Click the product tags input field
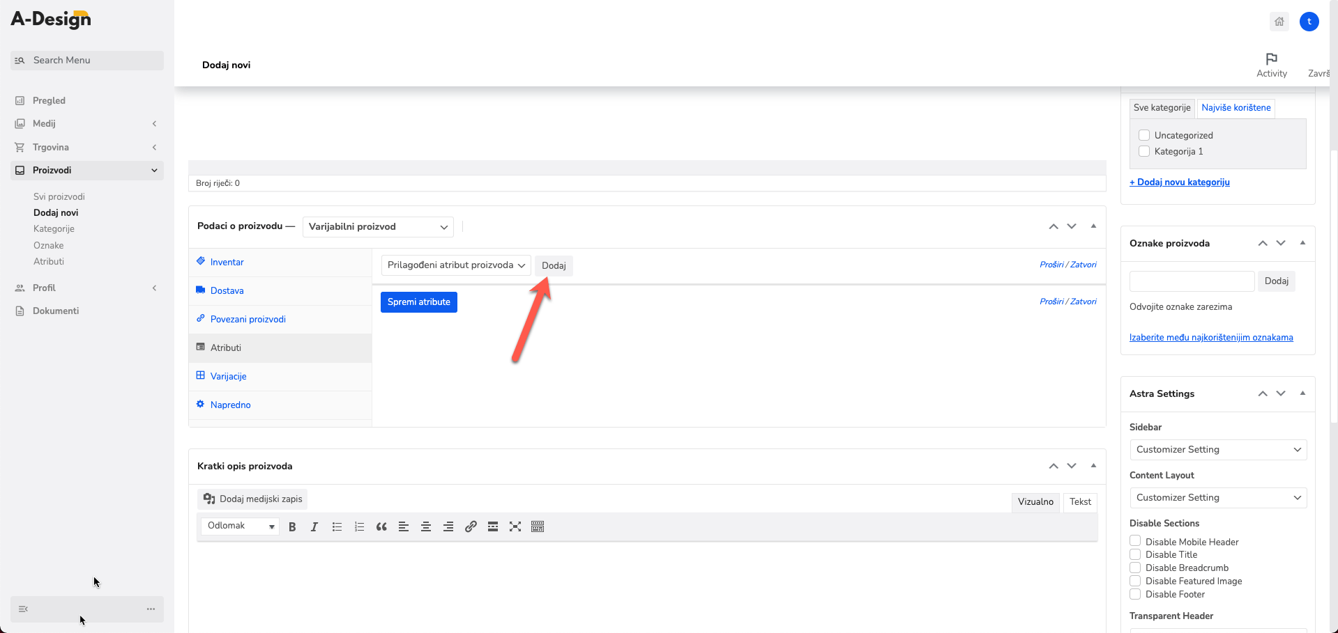 1192,281
